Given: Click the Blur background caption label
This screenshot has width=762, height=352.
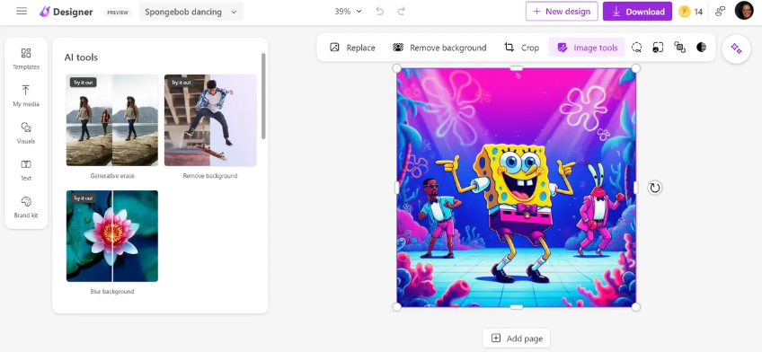Looking at the screenshot, I should click(x=112, y=291).
